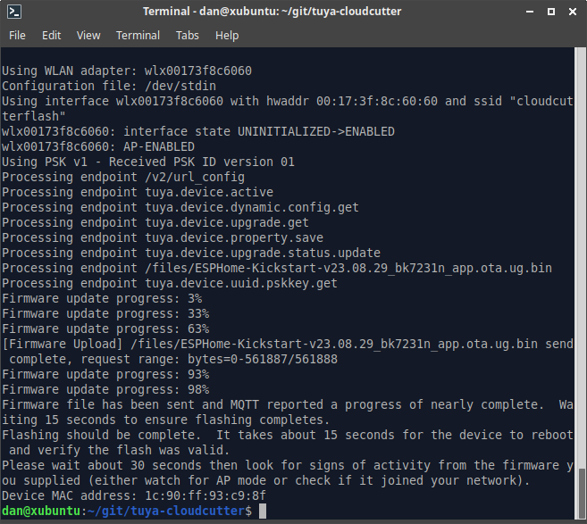Click the cursor block at the shell prompt
The width and height of the screenshot is (587, 524).
tap(262, 511)
